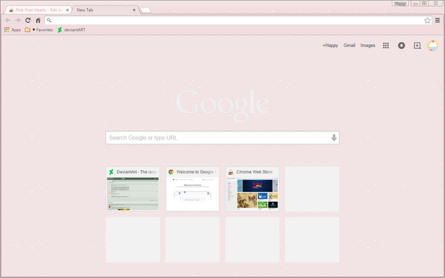Activate voice search with the microphone

[x=334, y=137]
